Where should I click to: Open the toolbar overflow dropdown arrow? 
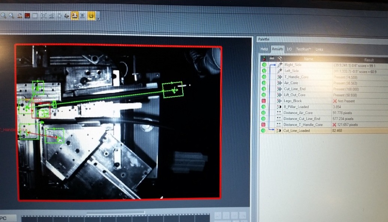point(98,18)
